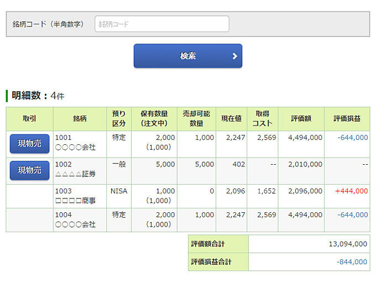
Task: Select the 取得コスト column header
Action: point(262,119)
